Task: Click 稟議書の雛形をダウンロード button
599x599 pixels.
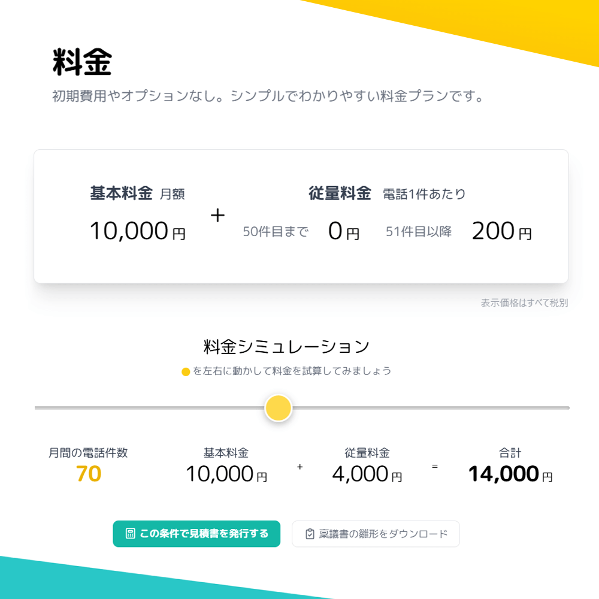Action: (376, 534)
